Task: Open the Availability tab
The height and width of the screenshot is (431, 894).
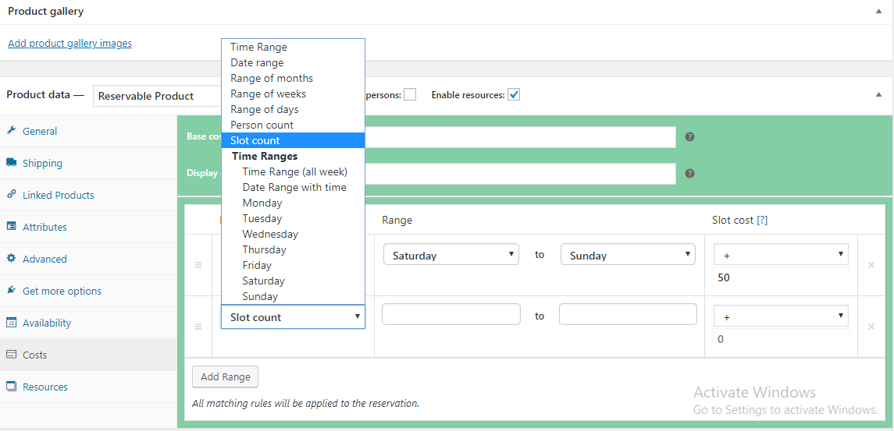Action: click(x=47, y=323)
